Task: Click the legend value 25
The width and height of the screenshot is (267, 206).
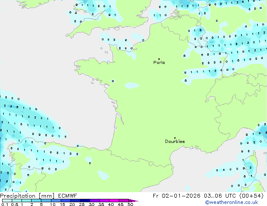Action: (x=82, y=204)
